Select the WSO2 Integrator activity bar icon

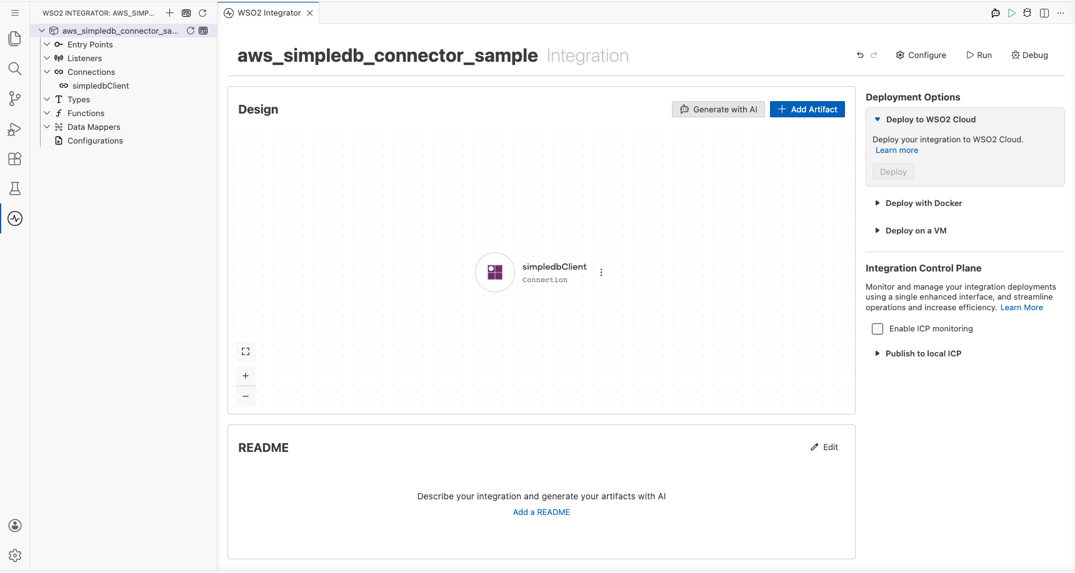15,218
